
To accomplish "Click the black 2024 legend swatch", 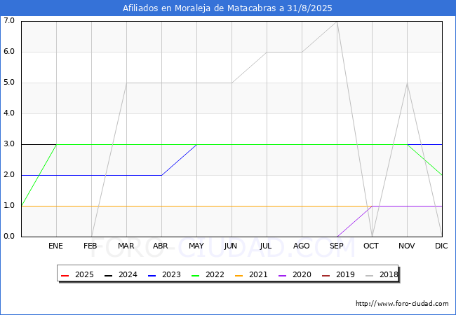I will (108, 275).
